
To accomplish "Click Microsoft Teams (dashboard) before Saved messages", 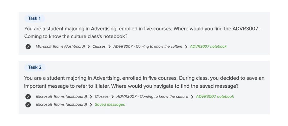I will pyautogui.click(x=61, y=104).
